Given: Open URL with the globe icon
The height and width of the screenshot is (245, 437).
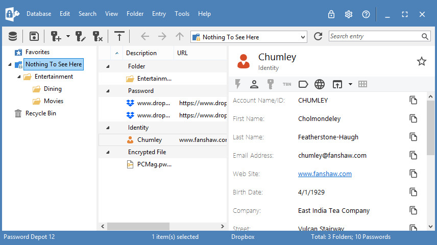Looking at the screenshot, I should (320, 84).
